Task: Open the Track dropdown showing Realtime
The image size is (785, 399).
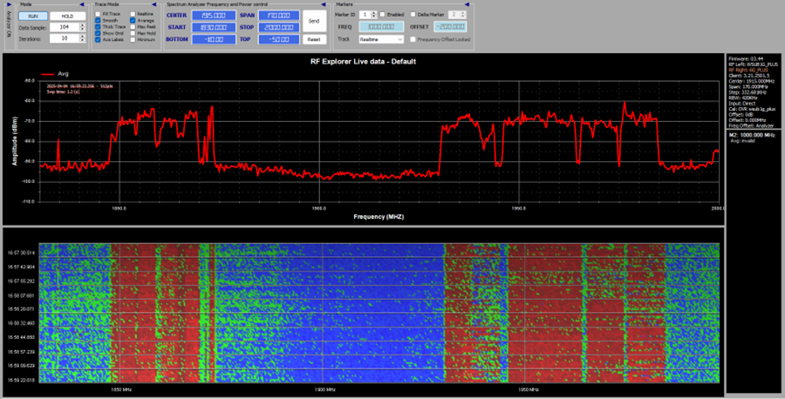Action: coord(383,39)
